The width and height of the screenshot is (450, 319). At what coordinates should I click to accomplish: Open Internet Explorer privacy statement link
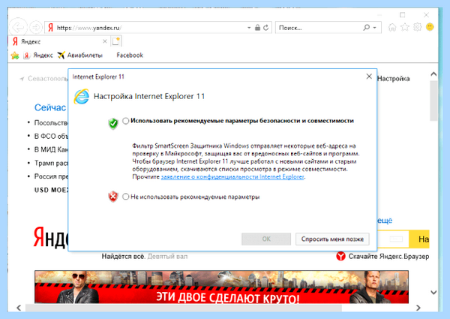[x=232, y=177]
